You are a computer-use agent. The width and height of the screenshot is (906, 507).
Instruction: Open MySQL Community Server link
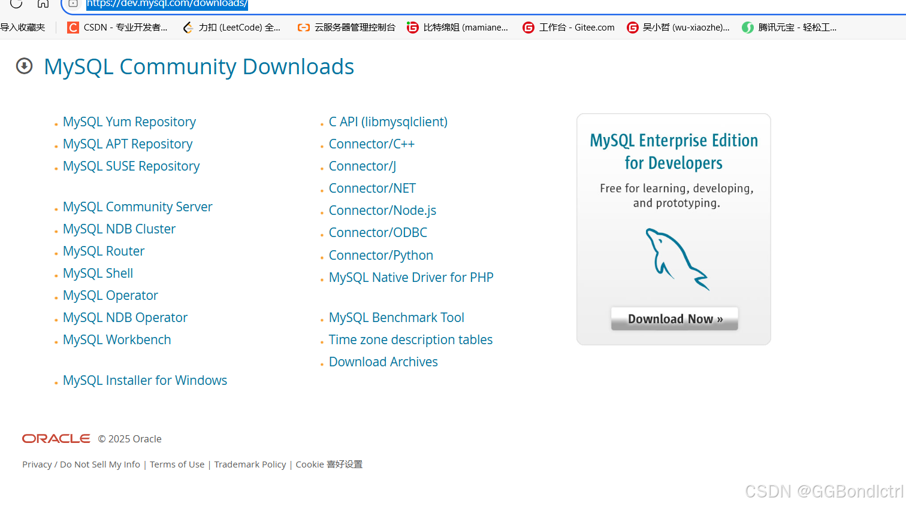click(x=138, y=207)
